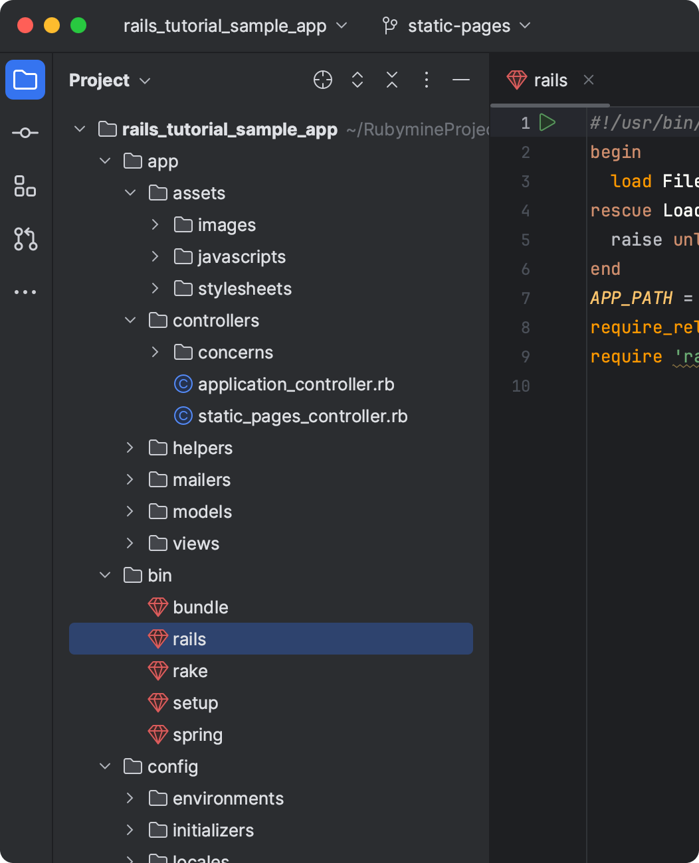Select the rake file in bin

tap(190, 671)
